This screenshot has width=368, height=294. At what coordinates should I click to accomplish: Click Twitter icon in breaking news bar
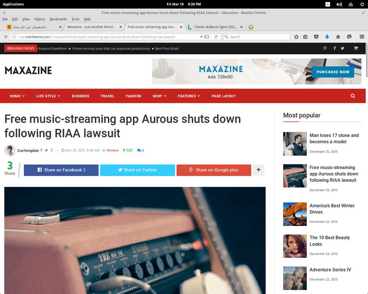(343, 48)
